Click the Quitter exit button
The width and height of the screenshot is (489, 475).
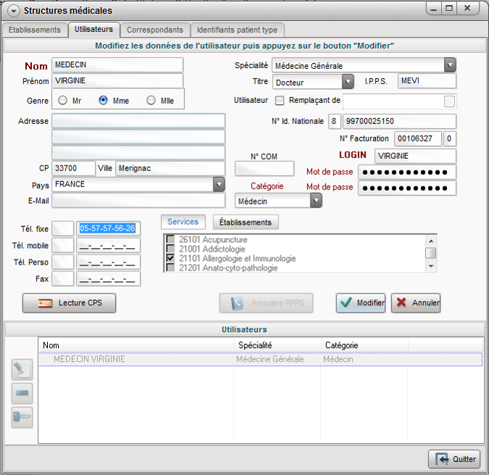454,459
